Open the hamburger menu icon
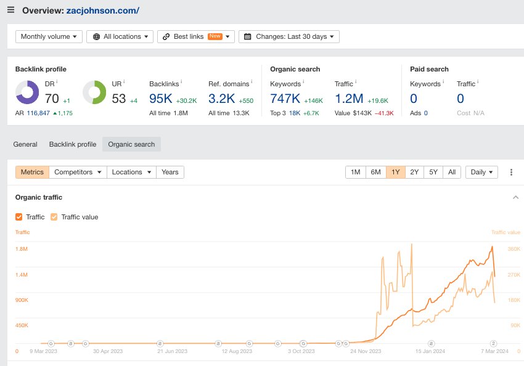Image resolution: width=524 pixels, height=366 pixels. click(10, 10)
